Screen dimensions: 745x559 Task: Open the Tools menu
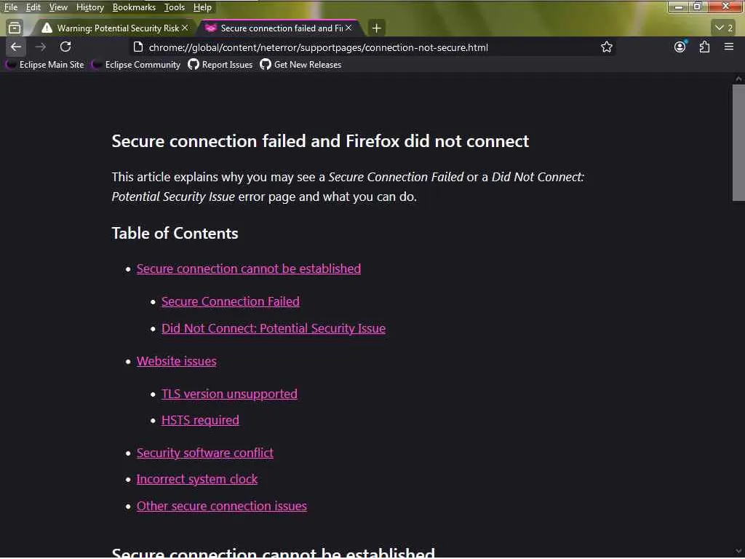[x=175, y=7]
